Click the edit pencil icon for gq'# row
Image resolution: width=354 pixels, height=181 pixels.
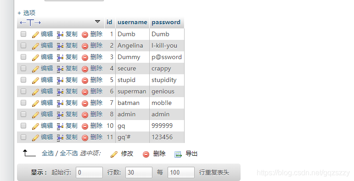pyautogui.click(x=35, y=138)
